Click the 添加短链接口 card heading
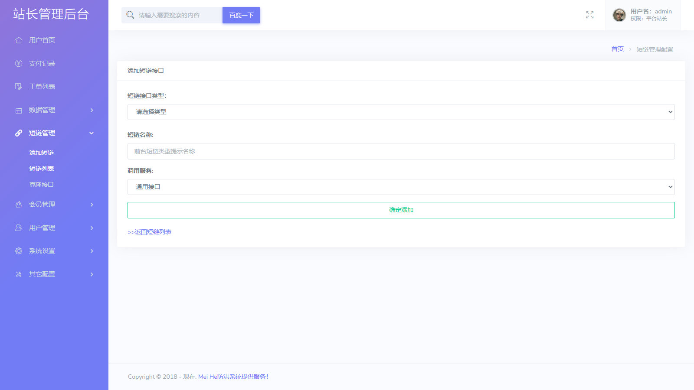The width and height of the screenshot is (694, 390). pos(146,71)
